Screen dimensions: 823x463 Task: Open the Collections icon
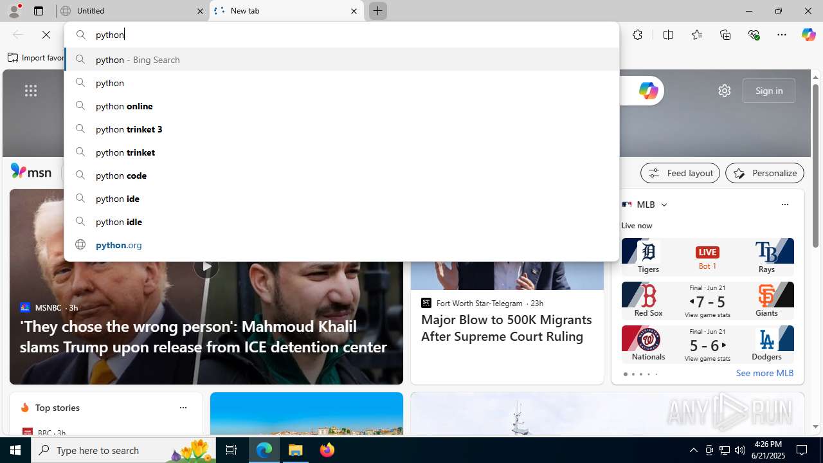[x=725, y=35]
